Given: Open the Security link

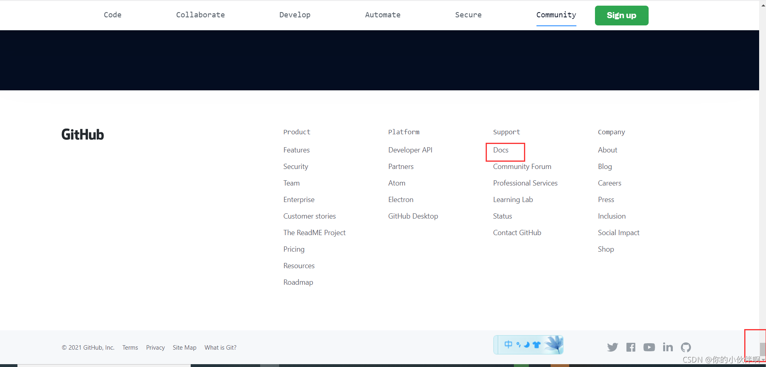Looking at the screenshot, I should coord(296,167).
